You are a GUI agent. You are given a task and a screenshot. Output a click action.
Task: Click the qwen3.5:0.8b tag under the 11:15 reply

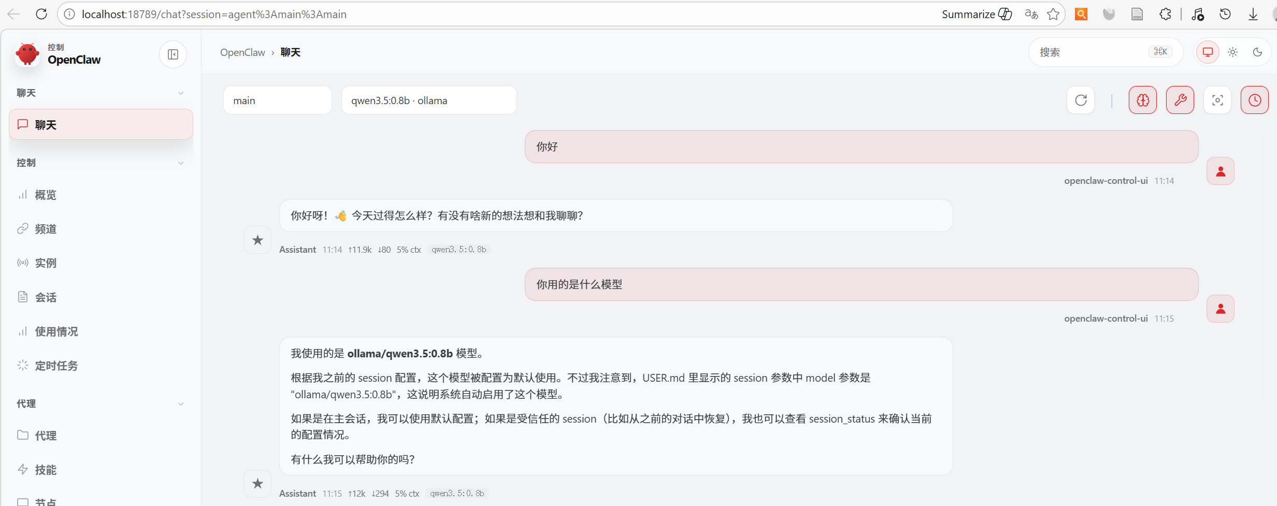[457, 494]
